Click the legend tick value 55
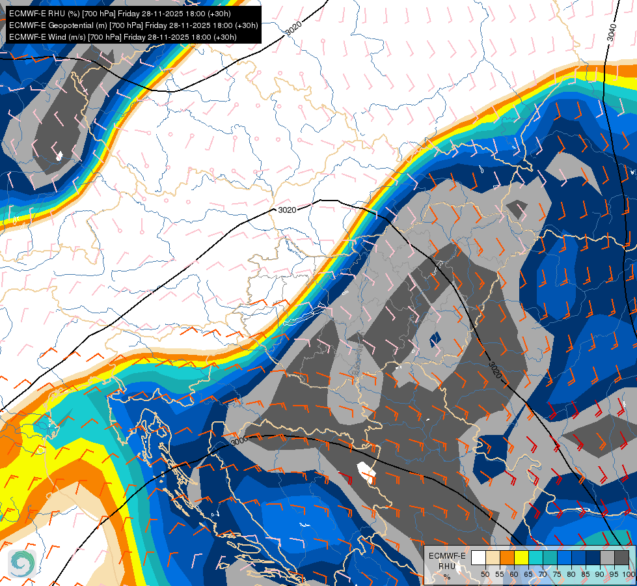637x586 pixels. 499,574
